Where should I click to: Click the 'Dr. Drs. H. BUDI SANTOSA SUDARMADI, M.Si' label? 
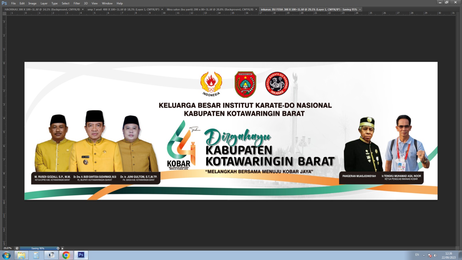[x=95, y=177]
